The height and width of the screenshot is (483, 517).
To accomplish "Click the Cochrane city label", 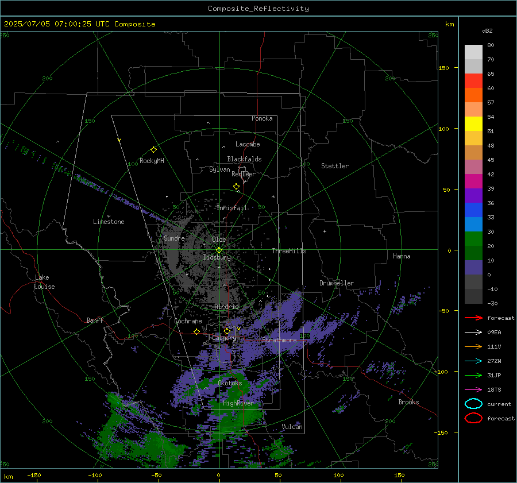I will [188, 321].
